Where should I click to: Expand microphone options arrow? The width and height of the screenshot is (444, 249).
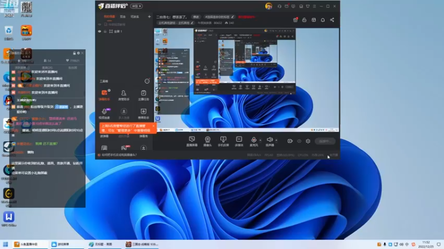point(260,140)
